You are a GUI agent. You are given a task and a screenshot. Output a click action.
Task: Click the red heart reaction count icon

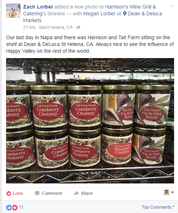15,207
